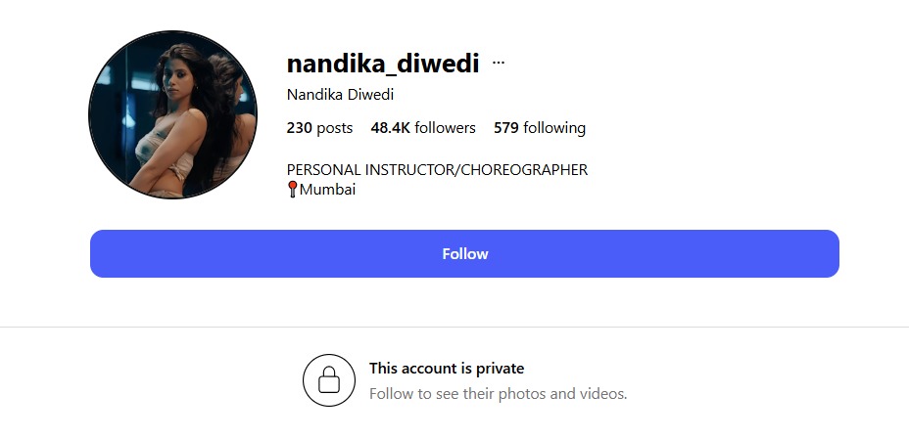Open nandika_diwedi's circular profile picture
The image size is (909, 439).
pyautogui.click(x=172, y=114)
